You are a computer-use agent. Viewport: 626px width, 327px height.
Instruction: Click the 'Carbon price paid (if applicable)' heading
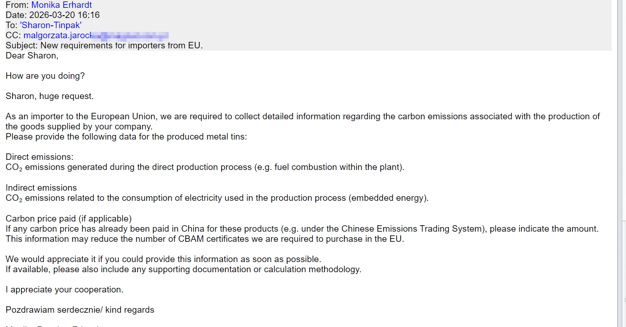[x=68, y=218]
